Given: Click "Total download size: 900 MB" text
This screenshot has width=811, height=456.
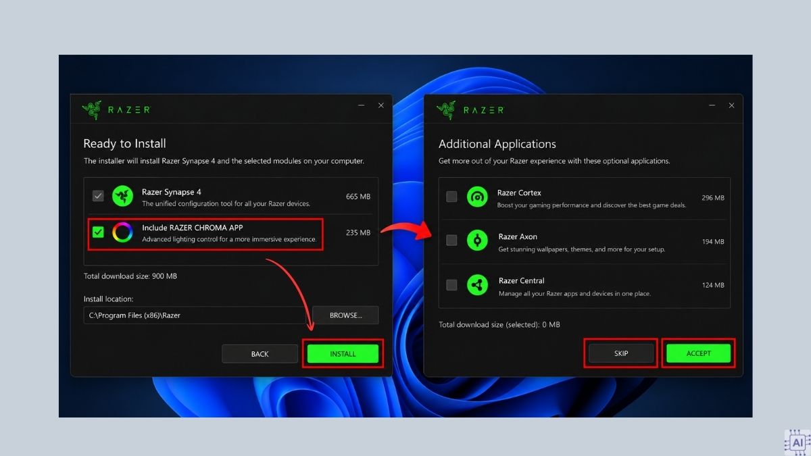Looking at the screenshot, I should coord(130,276).
